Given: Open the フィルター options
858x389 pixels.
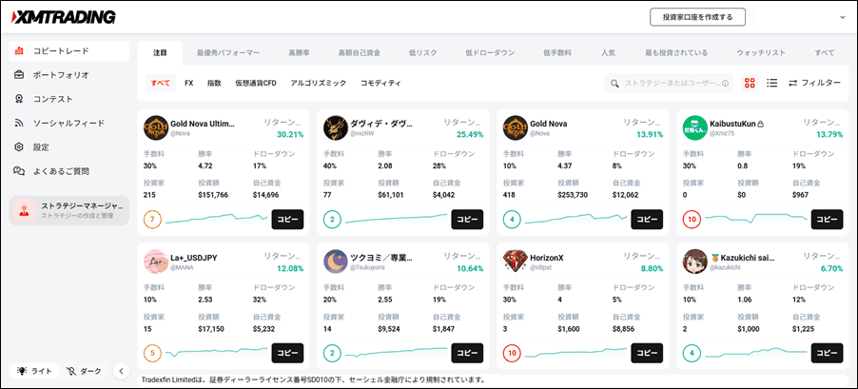Looking at the screenshot, I should click(814, 83).
